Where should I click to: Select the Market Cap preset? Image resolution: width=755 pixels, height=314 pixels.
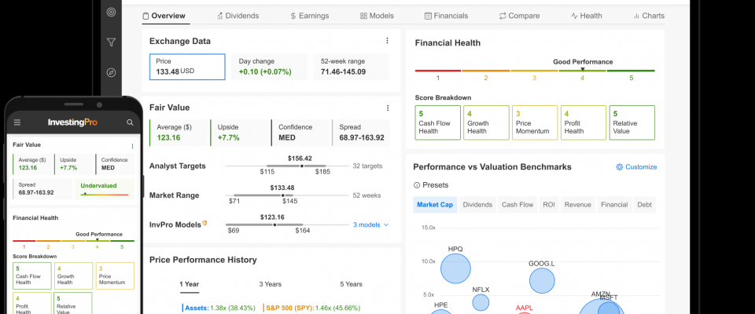pos(435,205)
